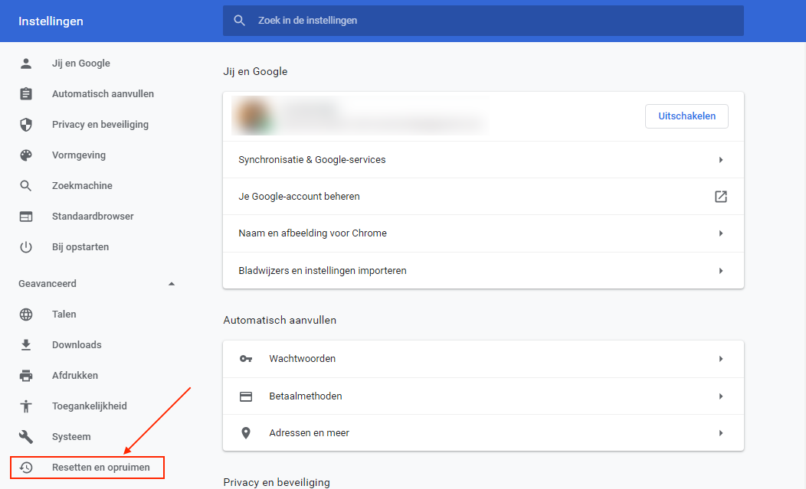The width and height of the screenshot is (806, 489).
Task: Click the Uitschakelen button
Action: (686, 116)
